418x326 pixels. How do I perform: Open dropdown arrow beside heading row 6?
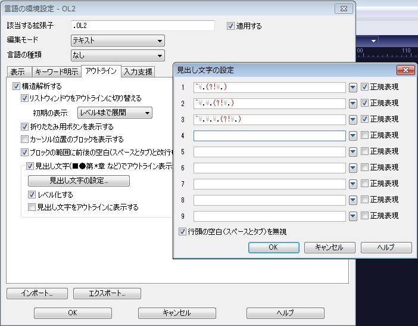(353, 167)
